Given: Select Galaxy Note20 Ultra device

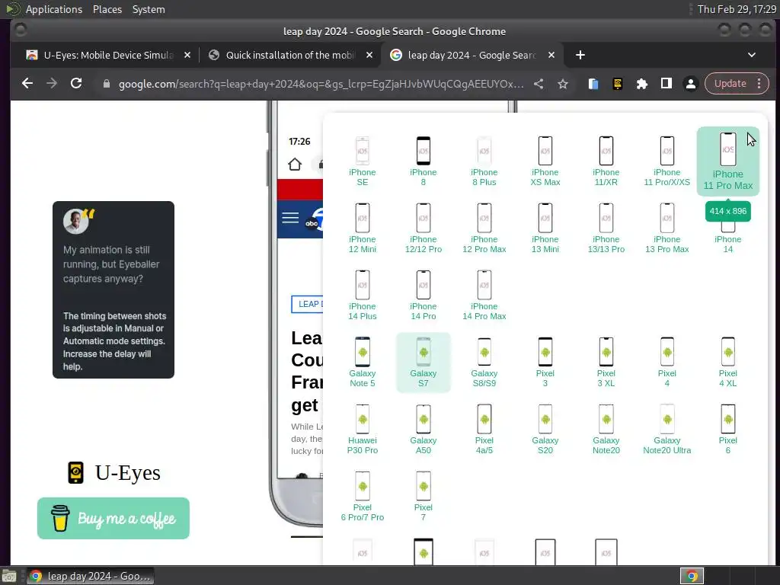Looking at the screenshot, I should tap(667, 430).
